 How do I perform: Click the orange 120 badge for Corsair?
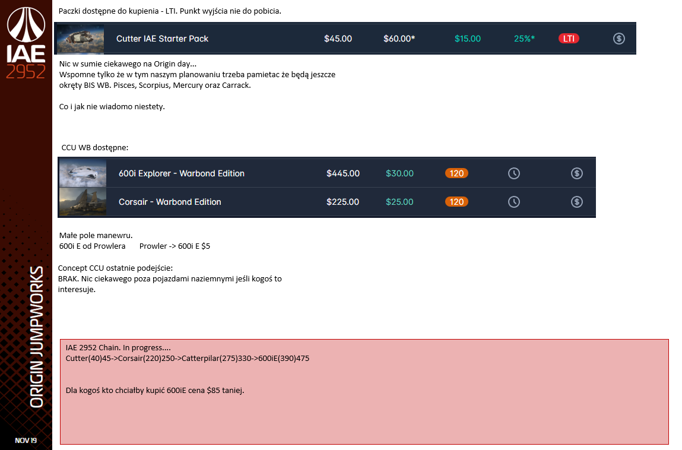(456, 202)
